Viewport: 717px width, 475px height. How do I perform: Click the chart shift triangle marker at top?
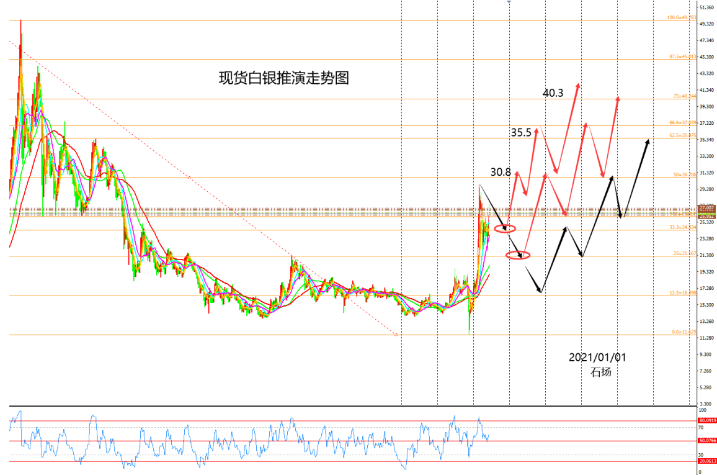[x=509, y=2]
